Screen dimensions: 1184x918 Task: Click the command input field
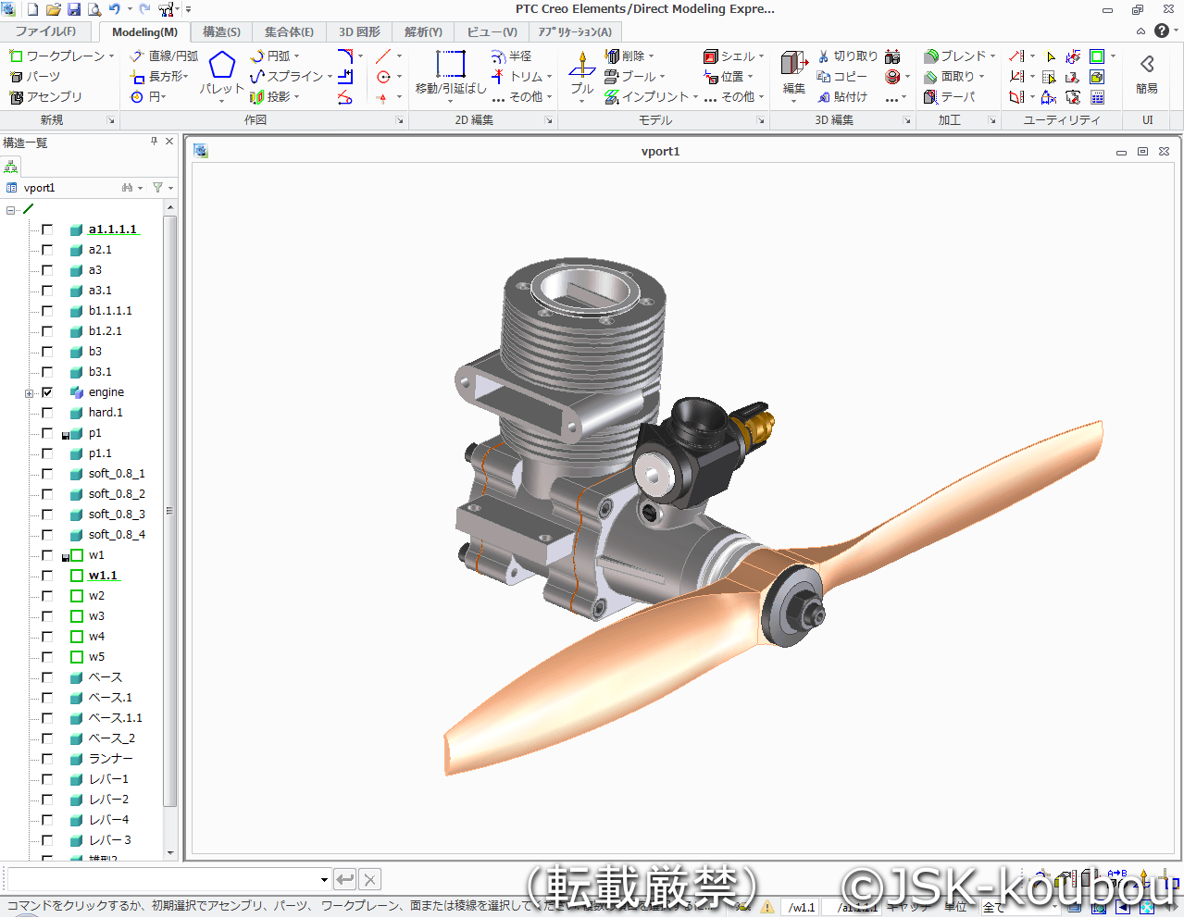(162, 880)
